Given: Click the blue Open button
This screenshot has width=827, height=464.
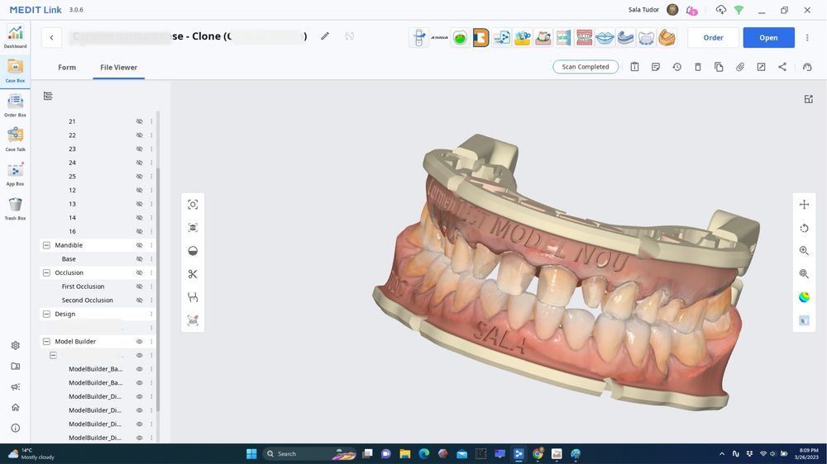Looking at the screenshot, I should tap(768, 37).
